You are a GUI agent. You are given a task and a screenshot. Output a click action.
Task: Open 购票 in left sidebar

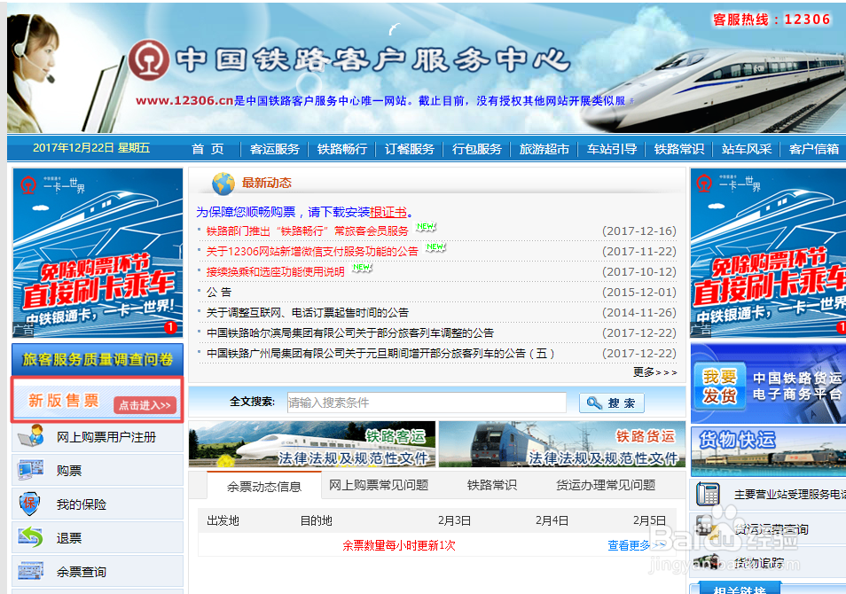(x=69, y=471)
